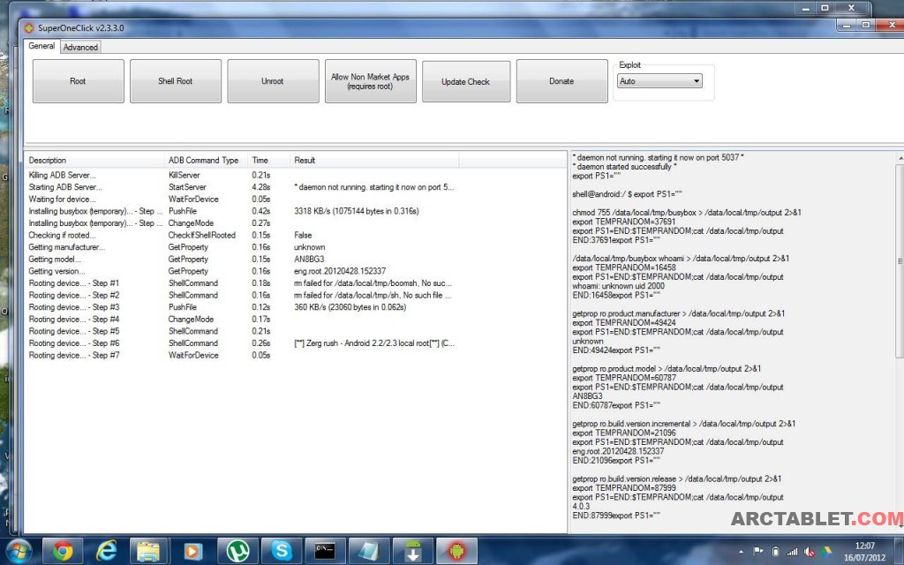
Task: Check the battery power tray icon
Action: coord(775,551)
